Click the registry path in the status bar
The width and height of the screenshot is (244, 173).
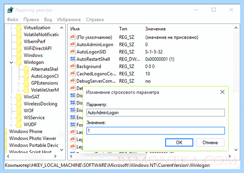pyautogui.click(x=107, y=165)
